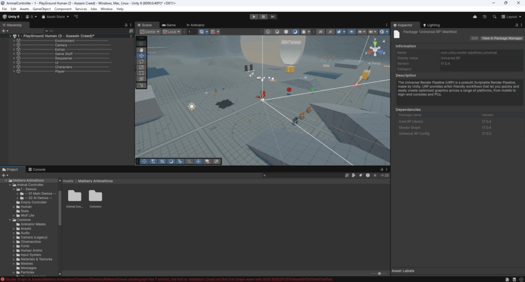The image size is (525, 282).
Task: Open the Layout dropdown
Action: [x=511, y=17]
